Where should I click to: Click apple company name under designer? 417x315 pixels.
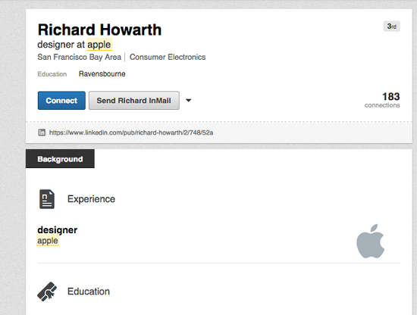pyautogui.click(x=48, y=241)
